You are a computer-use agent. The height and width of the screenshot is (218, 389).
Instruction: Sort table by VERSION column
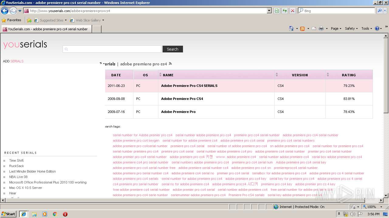coord(300,75)
